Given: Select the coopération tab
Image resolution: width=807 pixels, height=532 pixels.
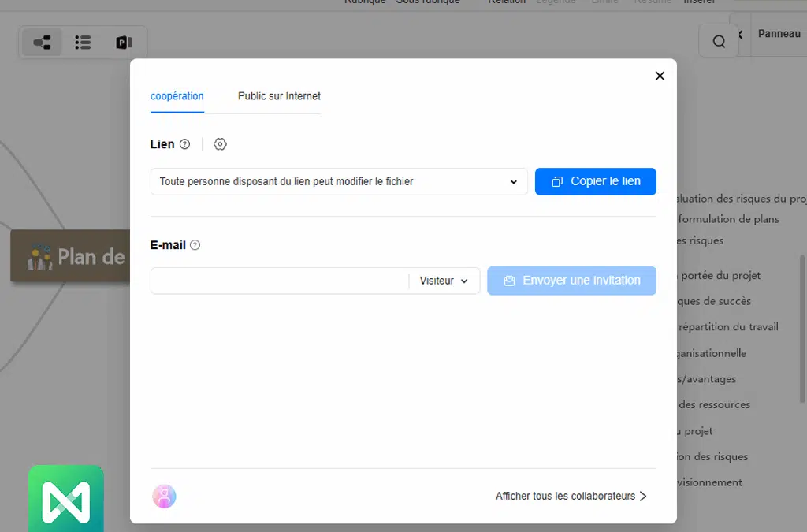Looking at the screenshot, I should pyautogui.click(x=177, y=96).
